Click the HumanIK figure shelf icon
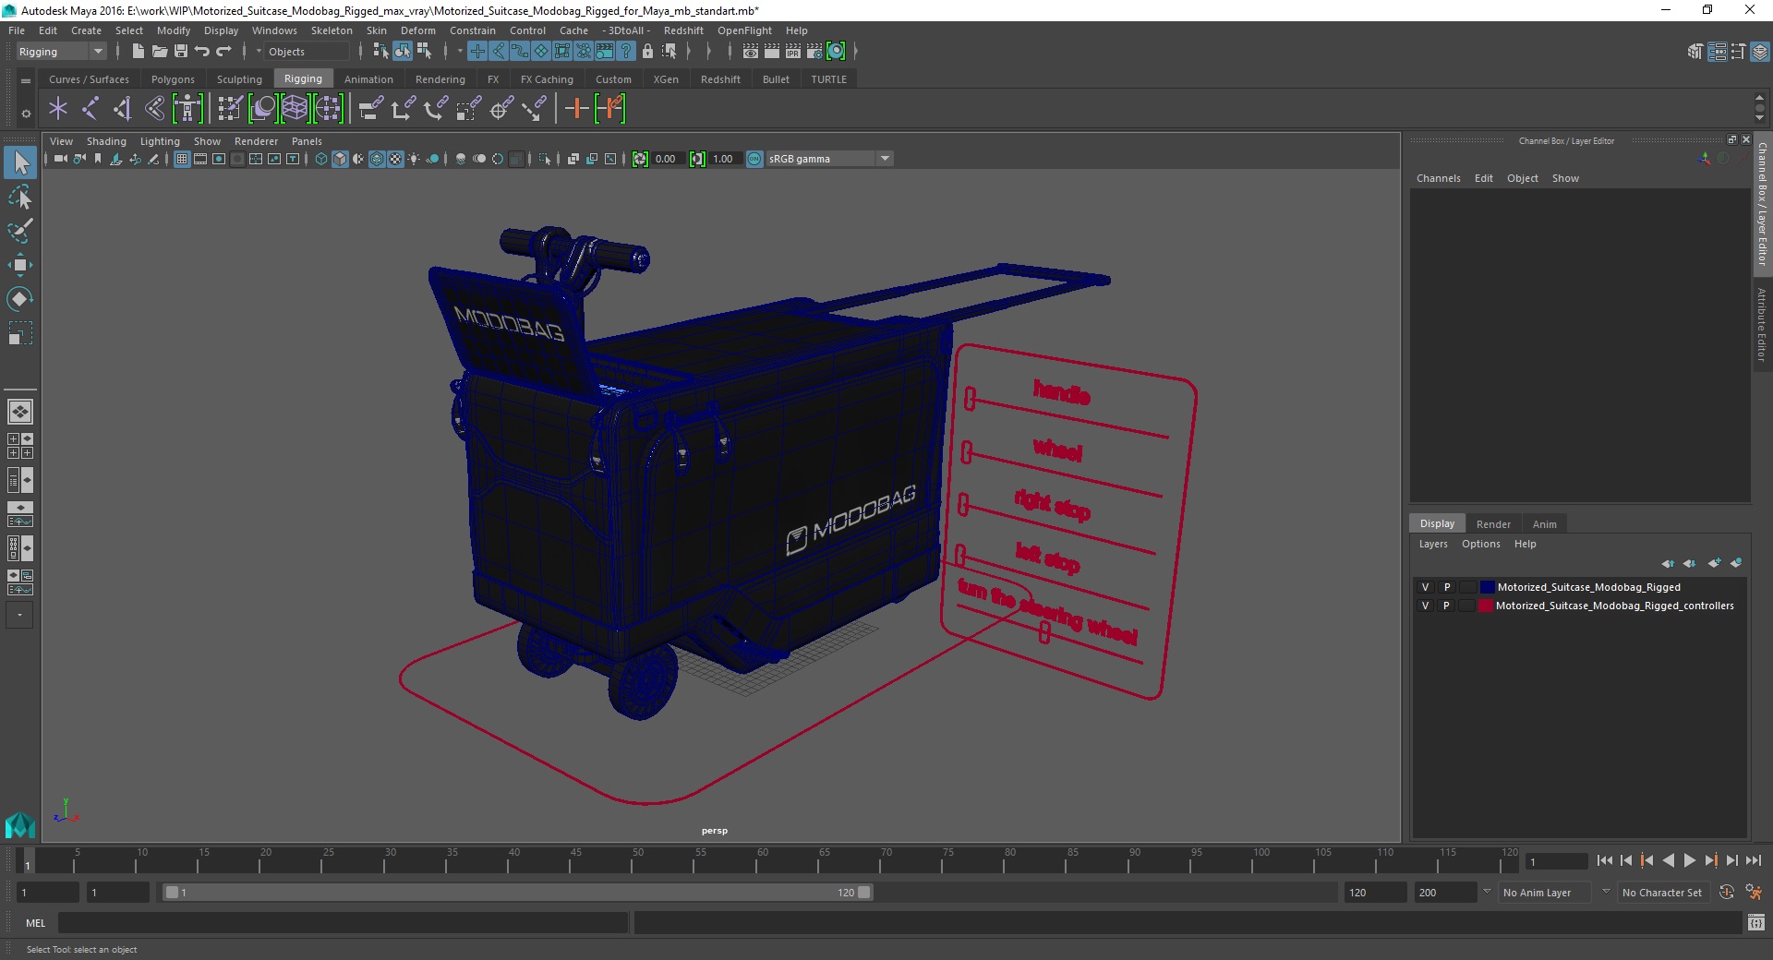The image size is (1773, 960). pyautogui.click(x=187, y=109)
